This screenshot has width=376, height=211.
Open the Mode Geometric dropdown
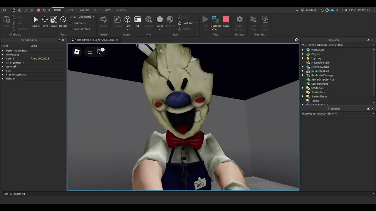click(x=86, y=17)
